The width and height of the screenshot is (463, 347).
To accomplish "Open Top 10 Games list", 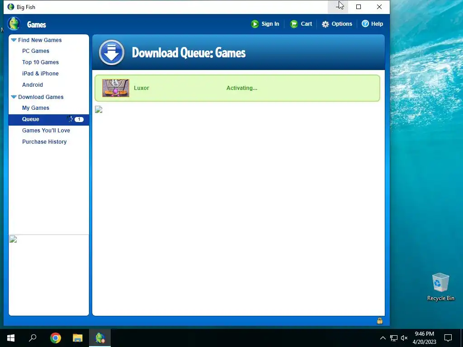I will [x=40, y=62].
